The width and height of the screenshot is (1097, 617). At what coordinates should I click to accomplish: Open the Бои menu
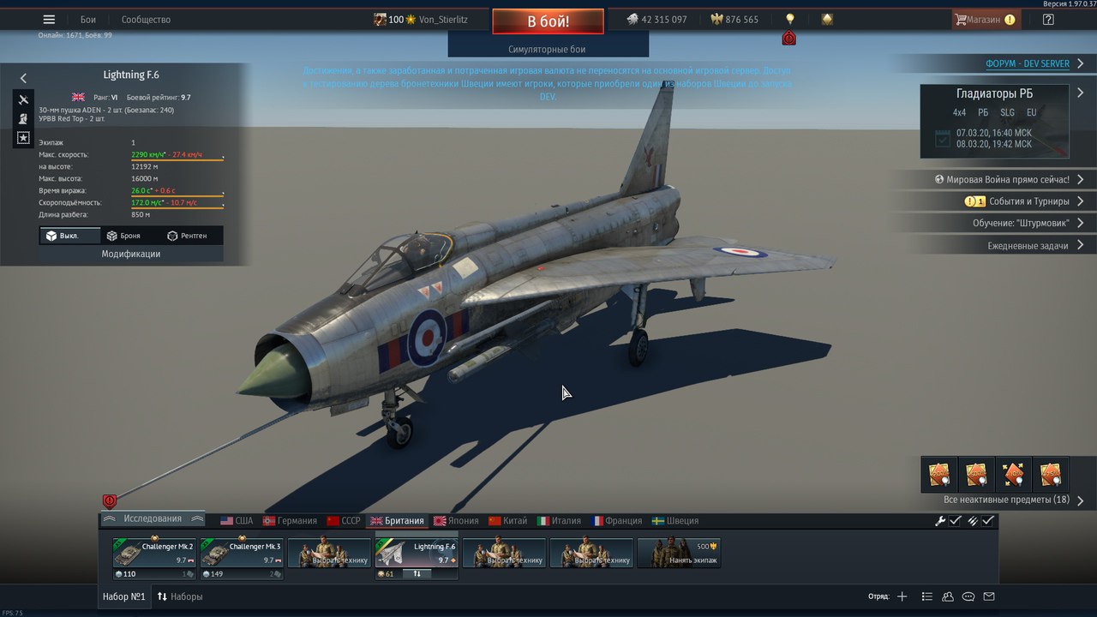[88, 19]
